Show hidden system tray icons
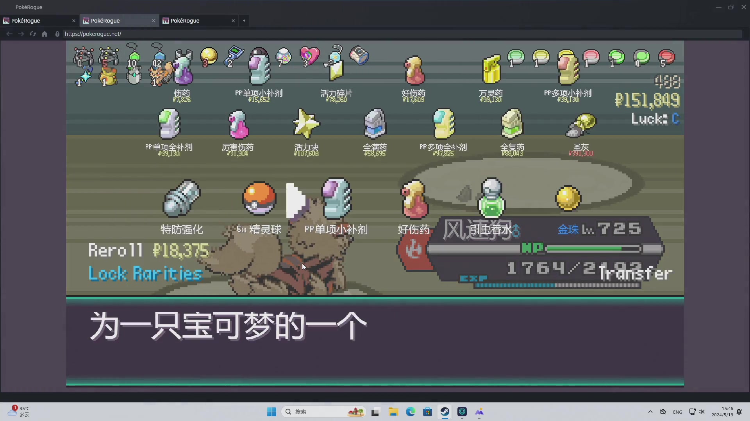750x421 pixels. click(650, 412)
